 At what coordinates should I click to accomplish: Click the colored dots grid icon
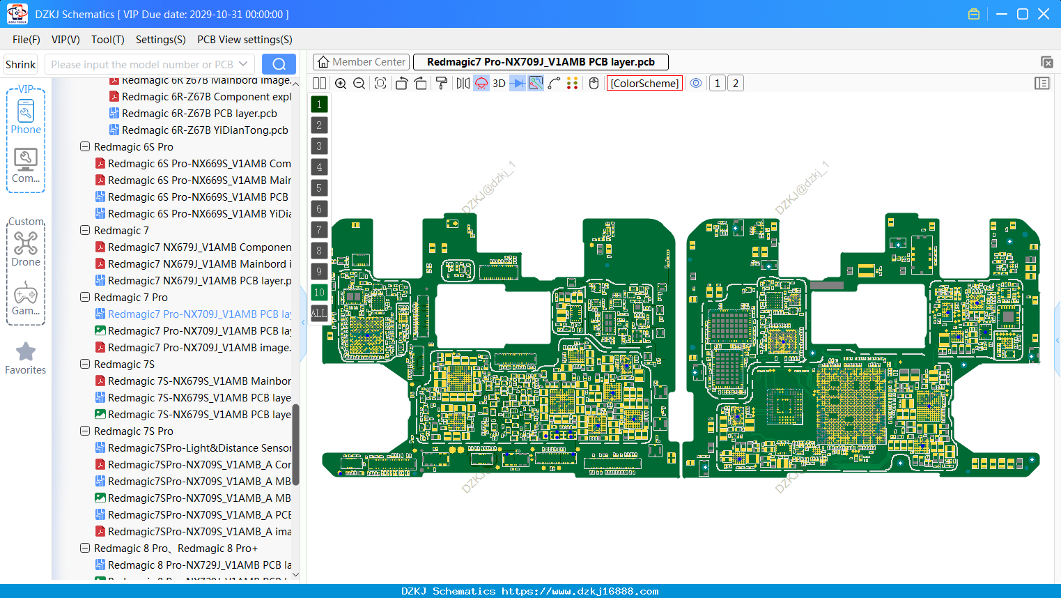click(573, 84)
